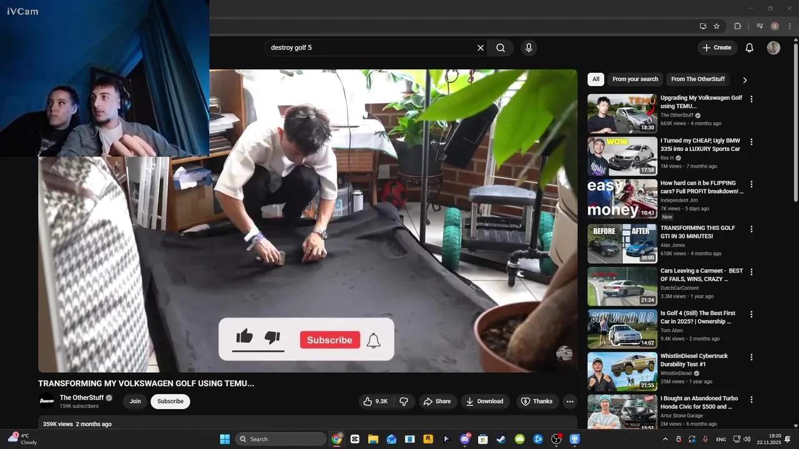Click in-video notification bell overlay
This screenshot has width=799, height=449.
tap(373, 340)
